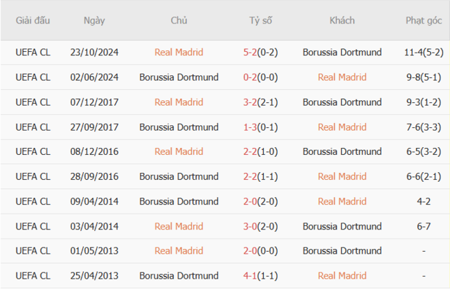Open Borussia Dortmund in the 25/04/2013 row
Image resolution: width=450 pixels, height=289 pixels.
click(179, 276)
